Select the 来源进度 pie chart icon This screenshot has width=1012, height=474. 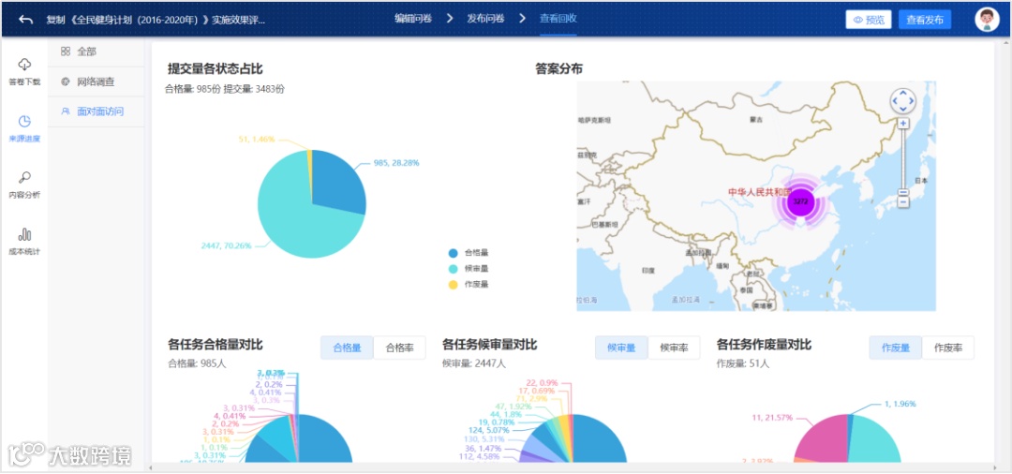[x=24, y=121]
